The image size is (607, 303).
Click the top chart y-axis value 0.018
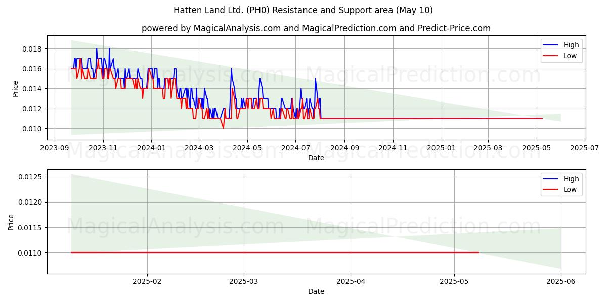click(x=33, y=49)
